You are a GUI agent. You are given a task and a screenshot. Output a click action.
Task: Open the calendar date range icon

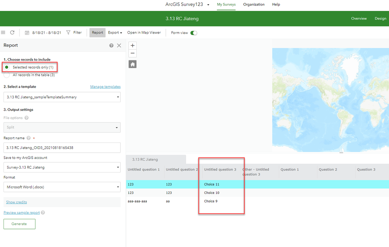(x=27, y=33)
